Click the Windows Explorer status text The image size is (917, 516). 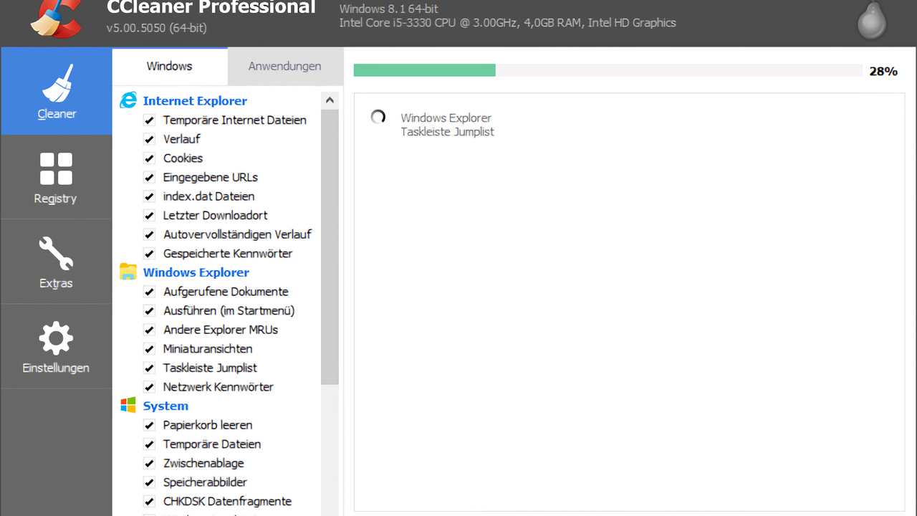[x=446, y=118]
